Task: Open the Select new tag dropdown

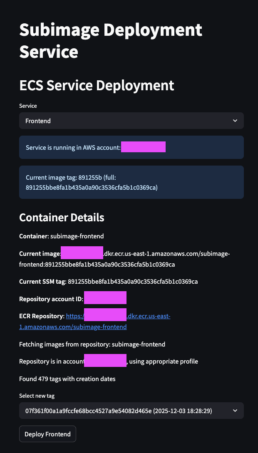Action: tap(125, 411)
